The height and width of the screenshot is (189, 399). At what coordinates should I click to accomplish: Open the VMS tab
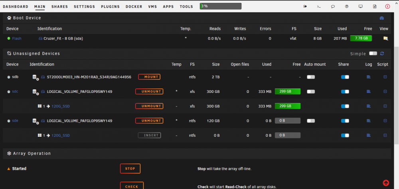[152, 7]
